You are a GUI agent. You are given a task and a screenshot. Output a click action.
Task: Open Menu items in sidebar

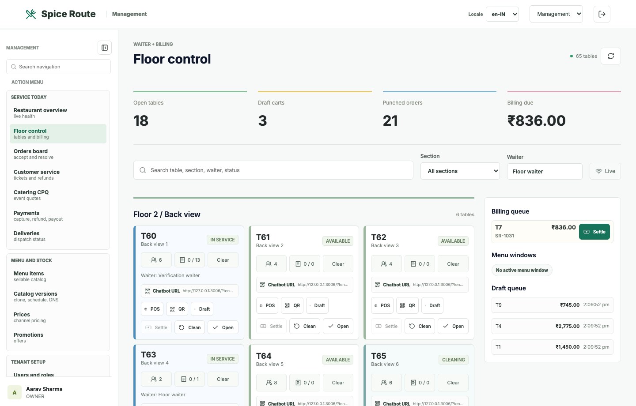pos(58,276)
